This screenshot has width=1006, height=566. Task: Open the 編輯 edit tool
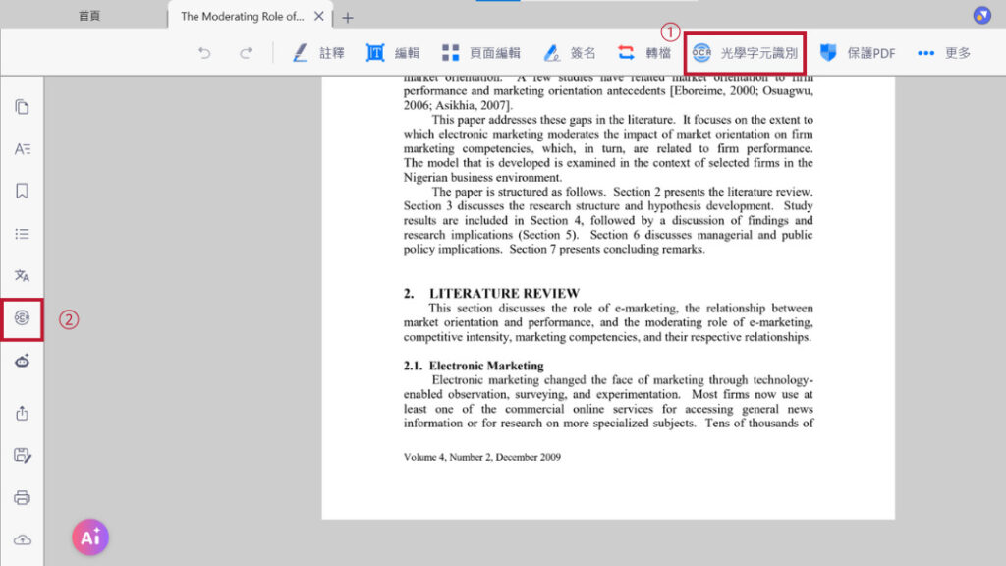point(393,53)
